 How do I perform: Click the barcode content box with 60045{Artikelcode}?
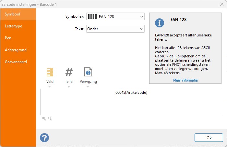pyautogui.click(x=131, y=102)
